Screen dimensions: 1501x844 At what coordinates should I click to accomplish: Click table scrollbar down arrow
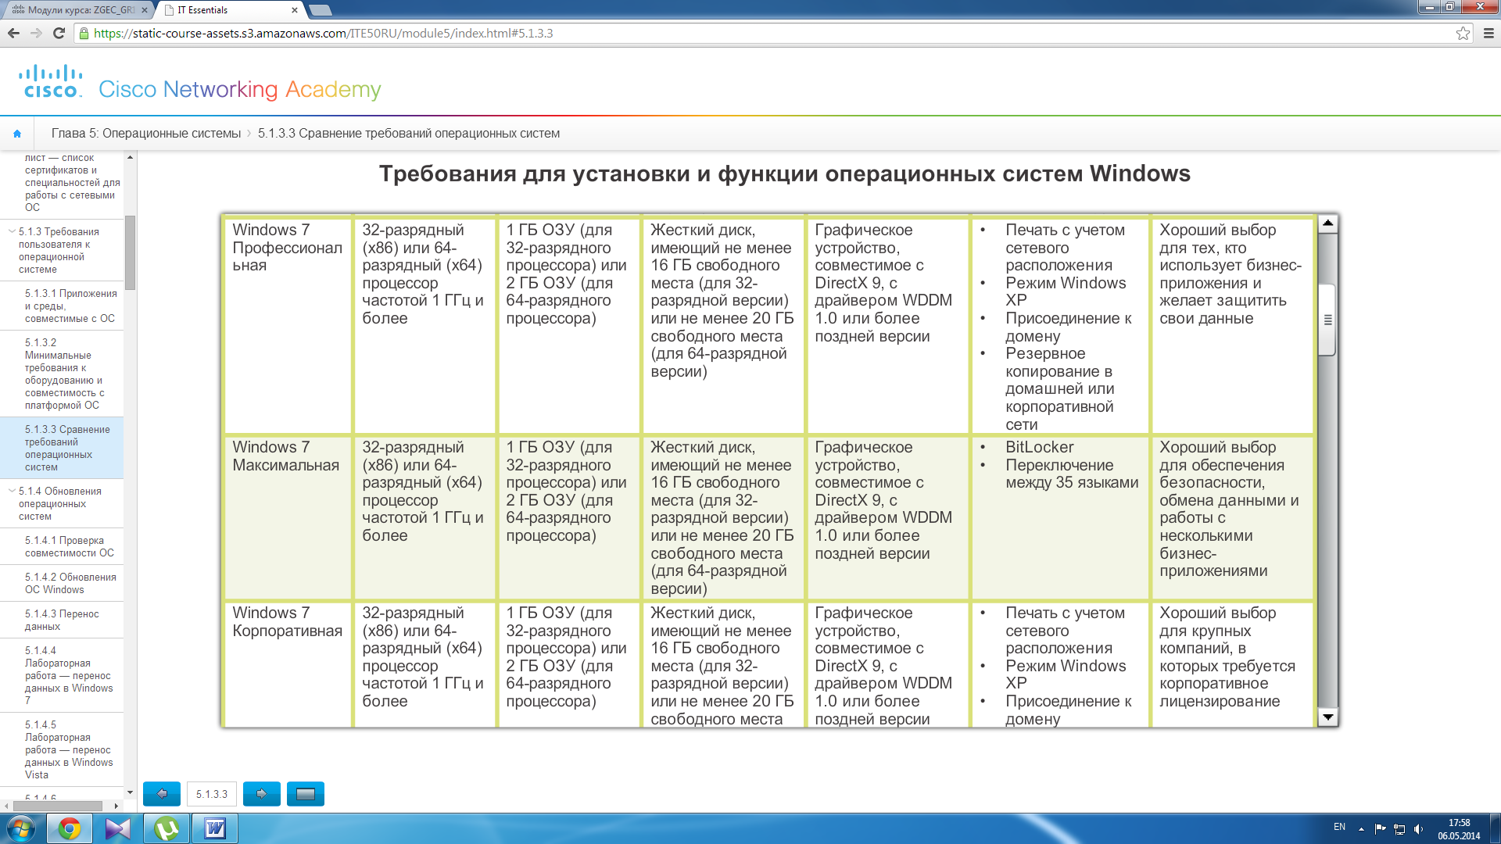tap(1327, 717)
